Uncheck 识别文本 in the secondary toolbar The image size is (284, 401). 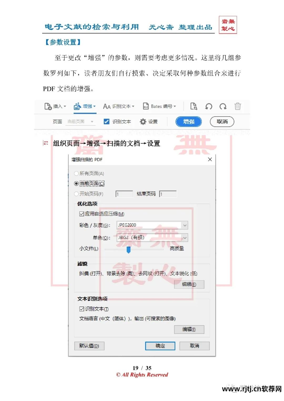coord(106,122)
